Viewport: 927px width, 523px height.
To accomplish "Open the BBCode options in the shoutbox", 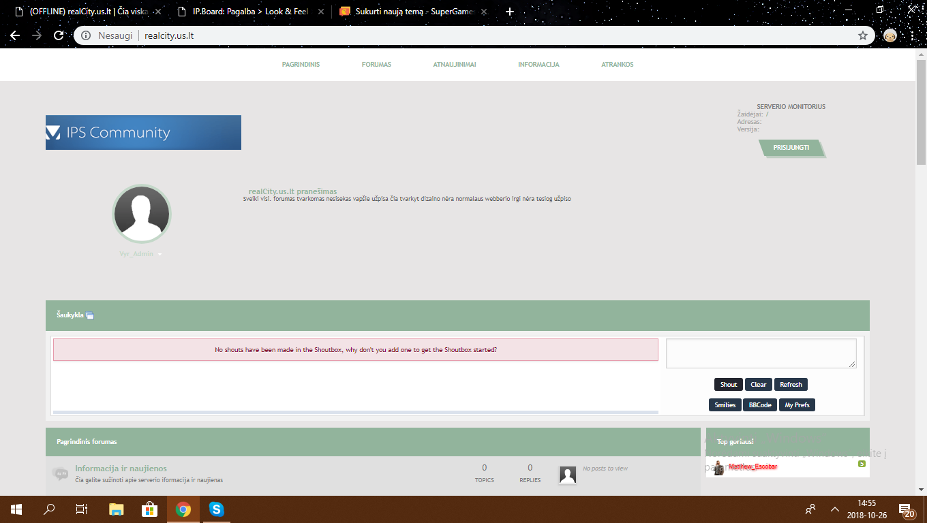I will [759, 405].
